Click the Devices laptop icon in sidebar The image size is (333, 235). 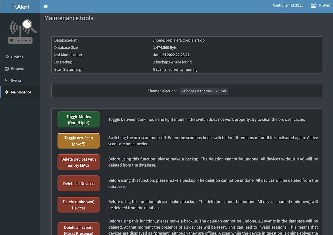[7, 57]
